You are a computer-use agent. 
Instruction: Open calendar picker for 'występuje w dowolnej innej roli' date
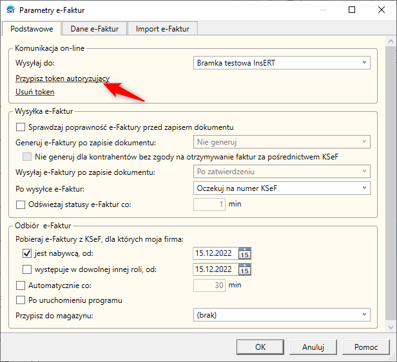point(244,269)
